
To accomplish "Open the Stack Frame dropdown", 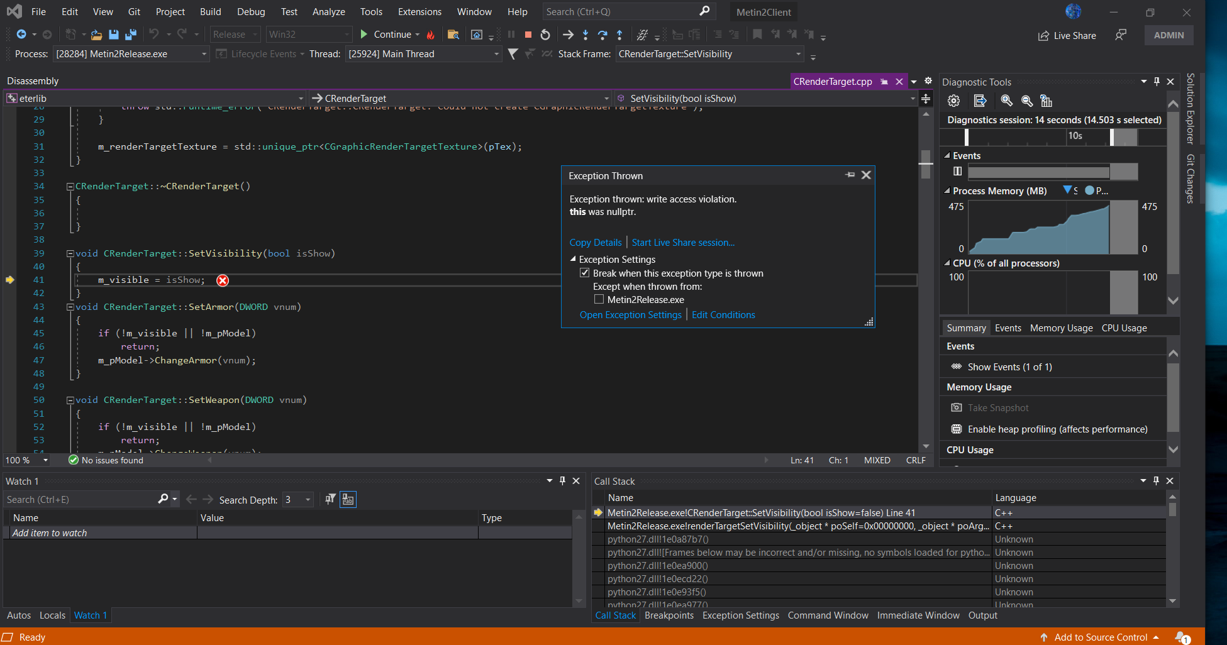I will pos(709,54).
